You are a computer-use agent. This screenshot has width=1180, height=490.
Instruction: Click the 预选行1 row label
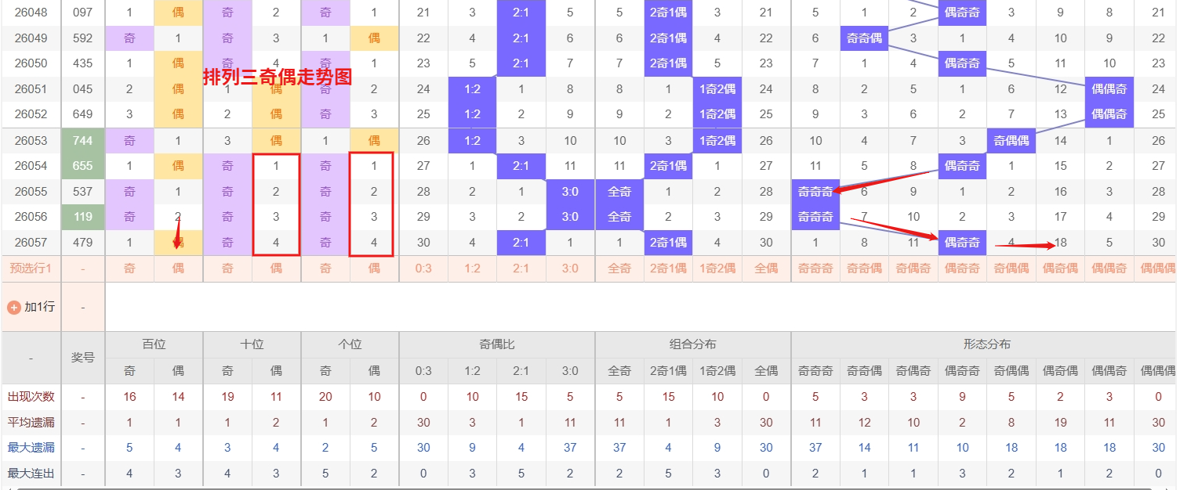(x=31, y=268)
